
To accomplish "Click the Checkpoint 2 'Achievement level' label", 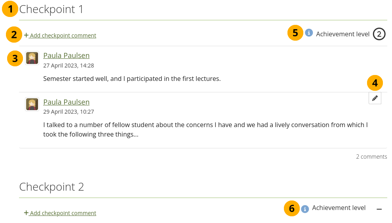I will coord(339,208).
